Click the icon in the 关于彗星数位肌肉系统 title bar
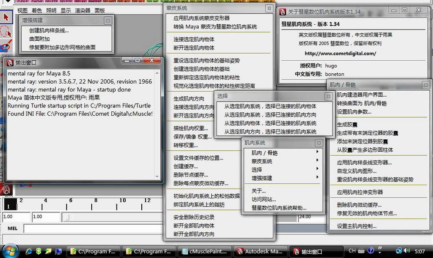 283,12
